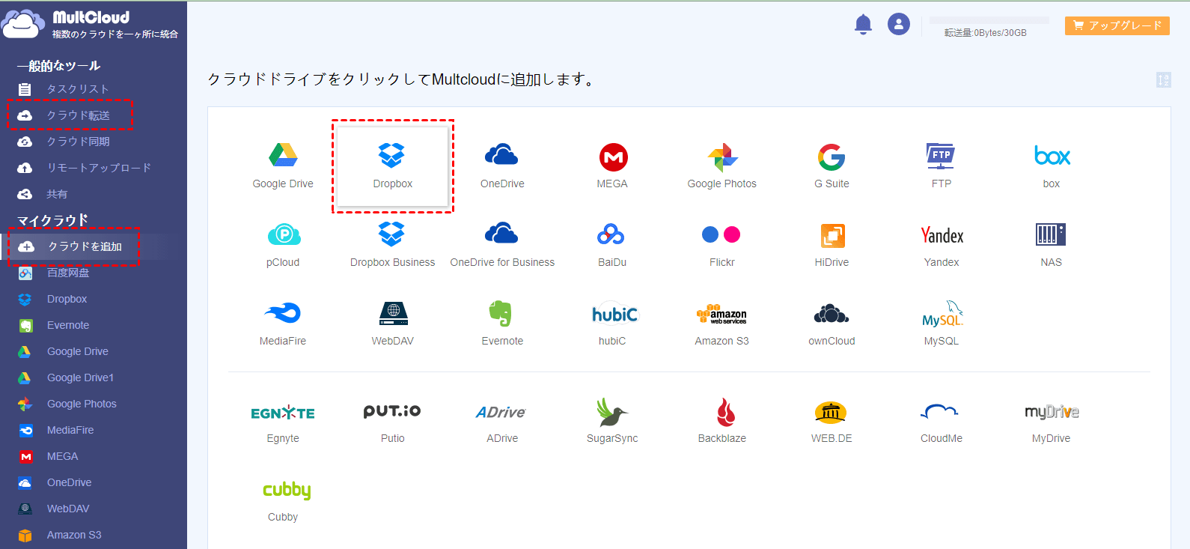This screenshot has width=1190, height=549.
Task: Select Dropbox Business cloud option
Action: (393, 245)
